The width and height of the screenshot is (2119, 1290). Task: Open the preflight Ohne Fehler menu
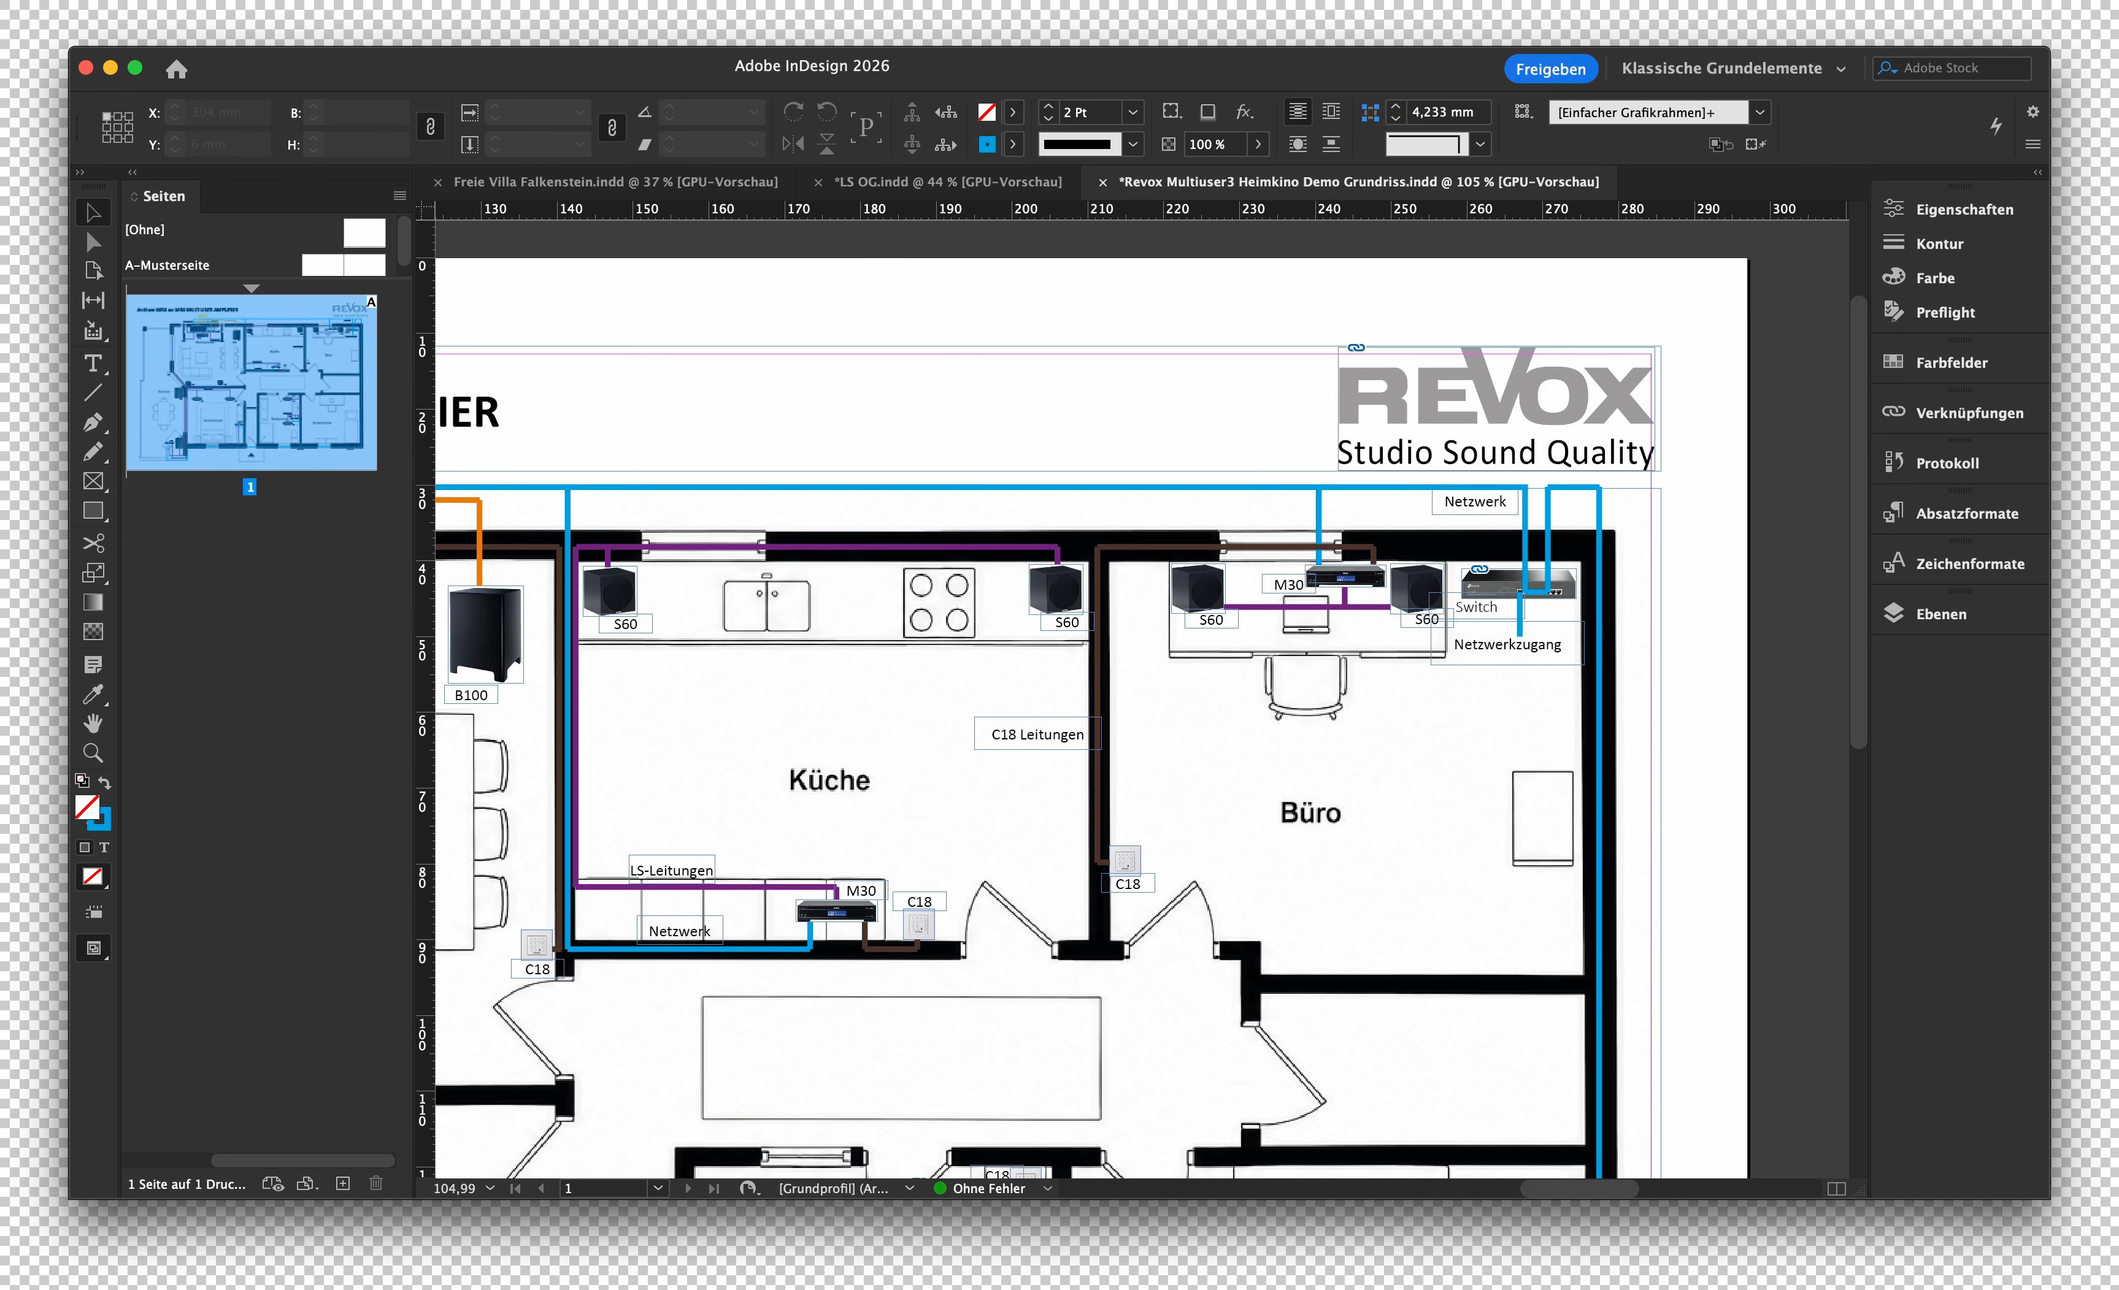(x=1047, y=1188)
